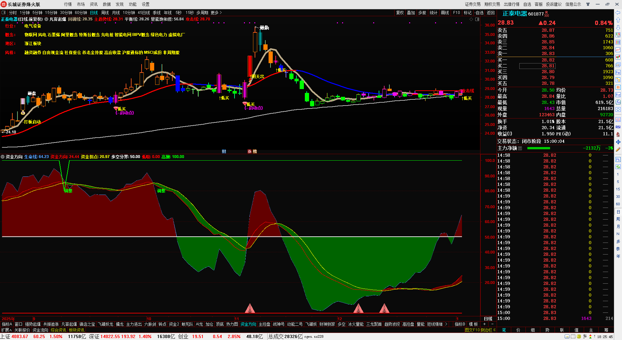Click the minus zoom button below 日线
Screen dimensions: 622x340
coord(492,324)
